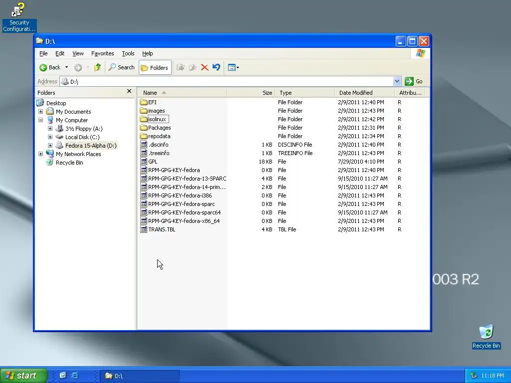Viewport: 511px width, 383px height.
Task: Click the Move To toolbar icon
Action: 180,67
